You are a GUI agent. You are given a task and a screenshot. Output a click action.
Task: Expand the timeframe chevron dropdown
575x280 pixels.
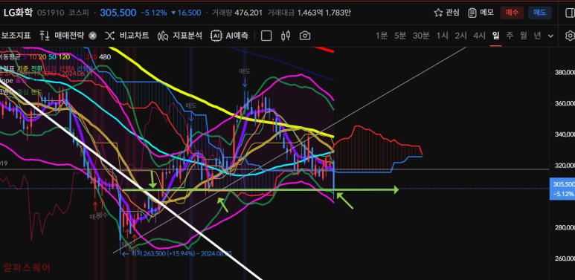point(550,36)
